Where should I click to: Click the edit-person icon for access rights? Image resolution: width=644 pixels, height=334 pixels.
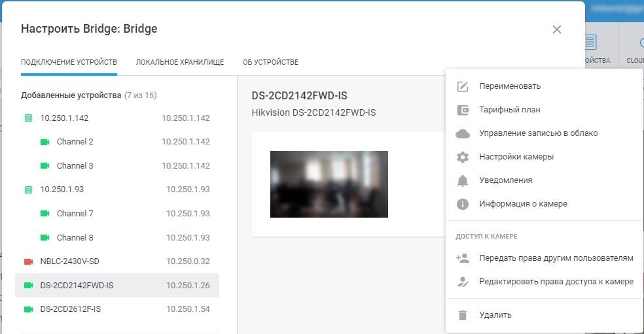point(463,282)
